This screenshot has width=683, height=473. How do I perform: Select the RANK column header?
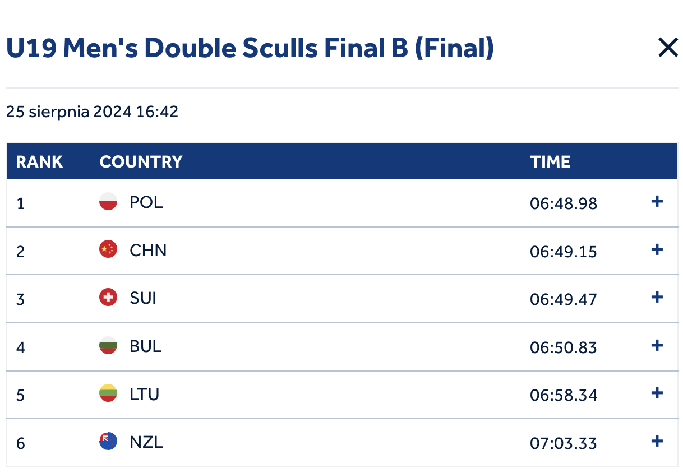39,162
